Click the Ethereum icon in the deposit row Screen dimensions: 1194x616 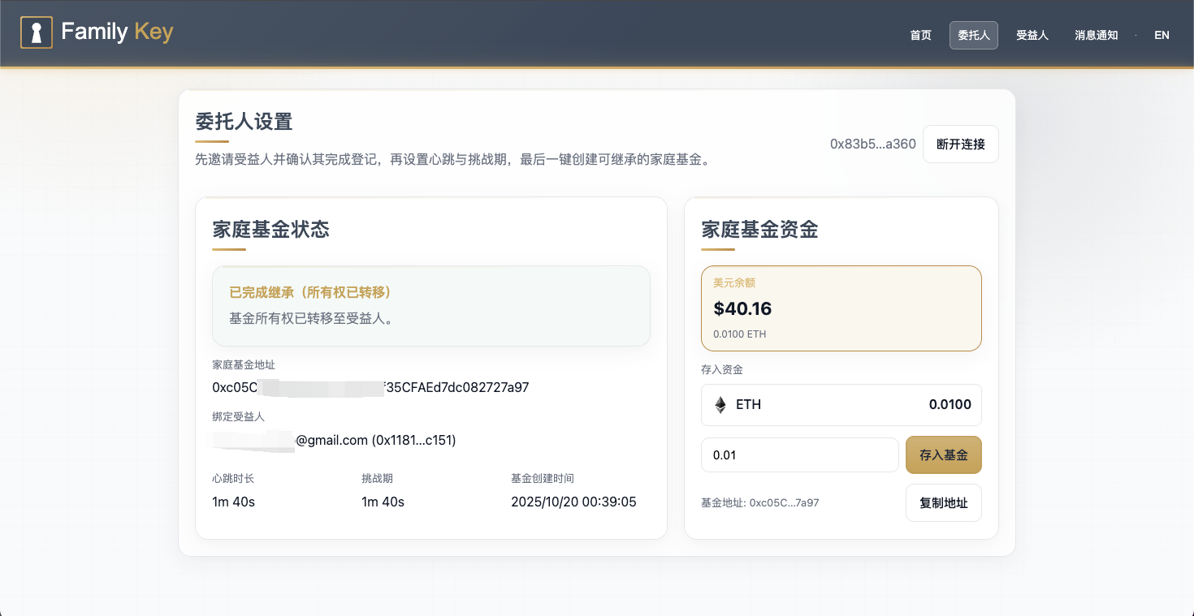click(720, 404)
